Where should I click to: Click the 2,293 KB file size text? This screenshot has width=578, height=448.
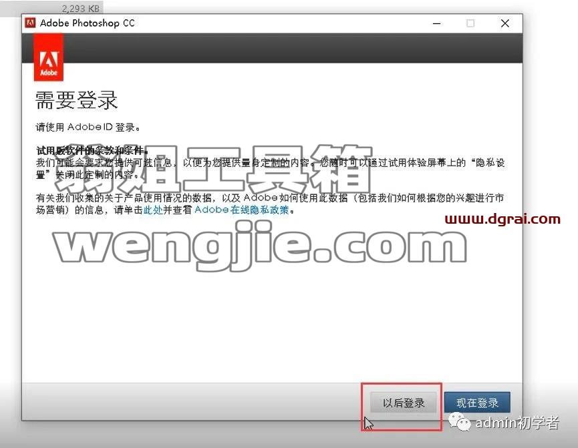click(81, 9)
